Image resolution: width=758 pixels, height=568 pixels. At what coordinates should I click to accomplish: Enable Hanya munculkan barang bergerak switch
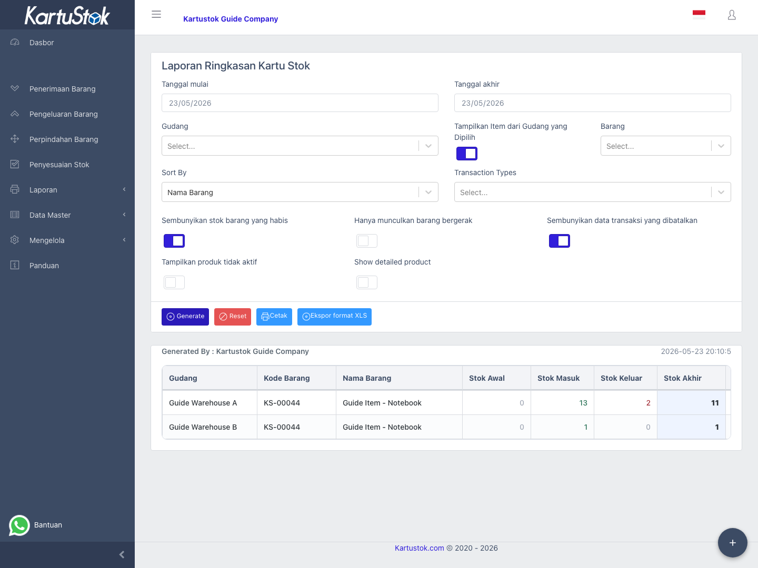pyautogui.click(x=367, y=241)
